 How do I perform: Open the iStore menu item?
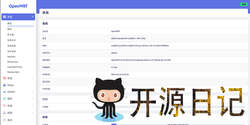click(11, 85)
